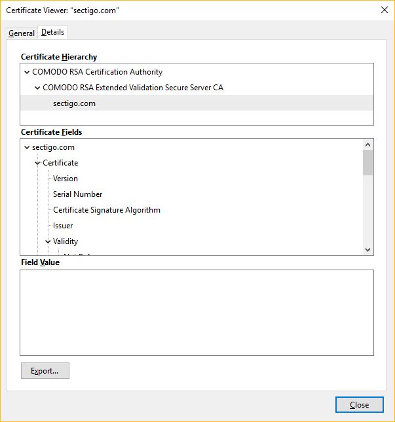Image resolution: width=395 pixels, height=422 pixels.
Task: Select the Version field
Action: (x=66, y=179)
